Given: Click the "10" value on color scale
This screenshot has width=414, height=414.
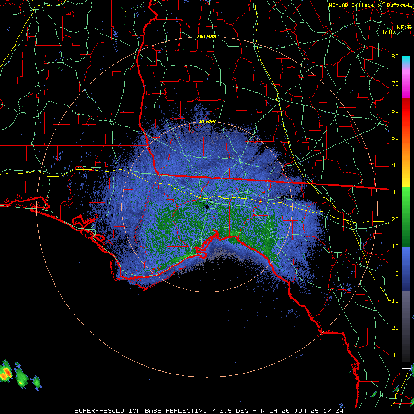Looking at the screenshot, I should (395, 247).
